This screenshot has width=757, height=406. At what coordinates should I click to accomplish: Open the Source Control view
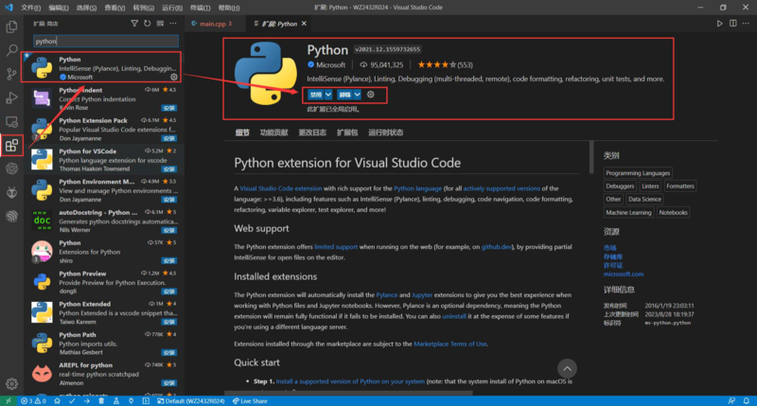pos(11,74)
